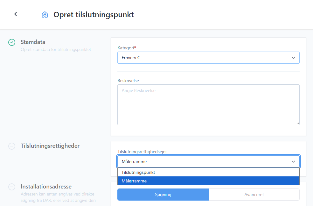The image size is (313, 206).
Task: Click the Opret tilslutningspunkt page title
Action: click(x=94, y=15)
